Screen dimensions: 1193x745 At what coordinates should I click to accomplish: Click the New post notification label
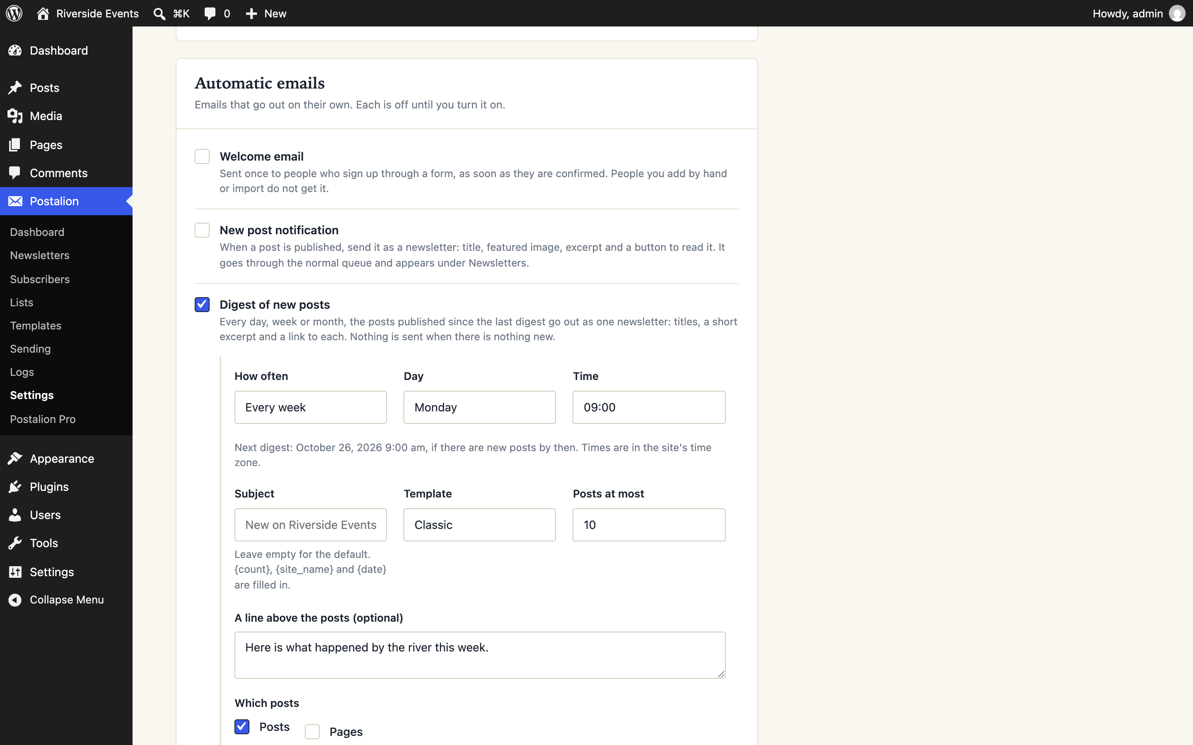pyautogui.click(x=279, y=230)
